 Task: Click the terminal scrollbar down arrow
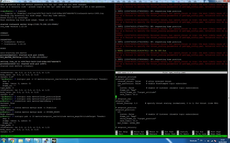(229, 136)
